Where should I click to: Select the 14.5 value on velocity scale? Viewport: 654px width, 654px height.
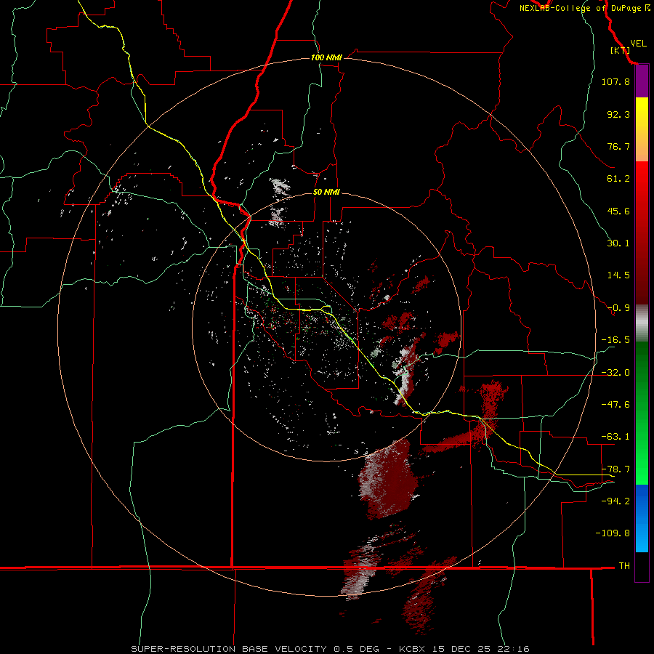click(618, 275)
